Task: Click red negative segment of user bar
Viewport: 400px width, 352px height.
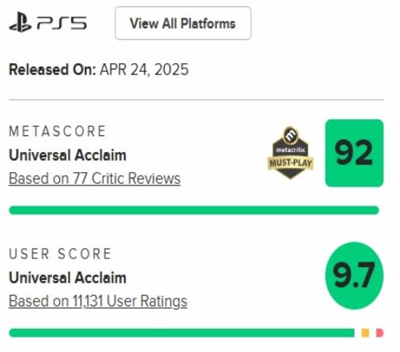Action: point(380,333)
